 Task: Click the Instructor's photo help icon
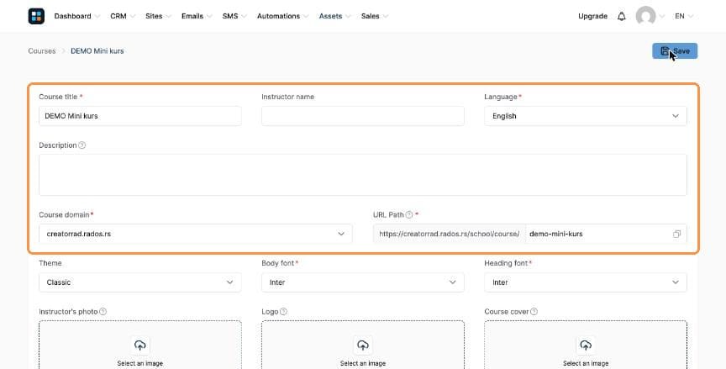(103, 312)
